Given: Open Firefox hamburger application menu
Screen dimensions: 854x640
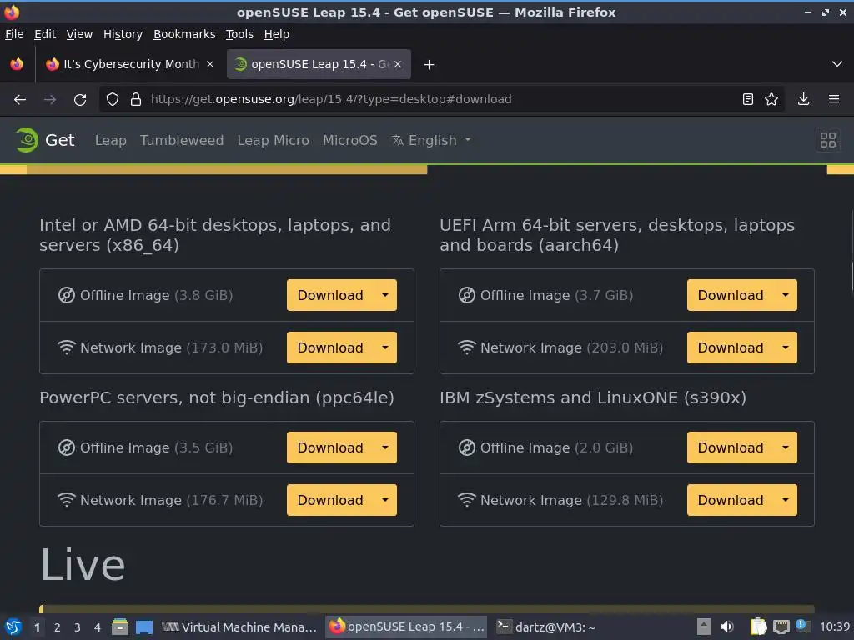Looking at the screenshot, I should click(834, 100).
